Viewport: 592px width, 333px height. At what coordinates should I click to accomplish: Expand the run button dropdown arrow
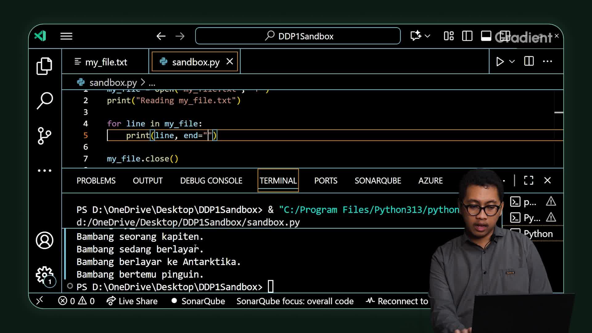click(x=512, y=61)
